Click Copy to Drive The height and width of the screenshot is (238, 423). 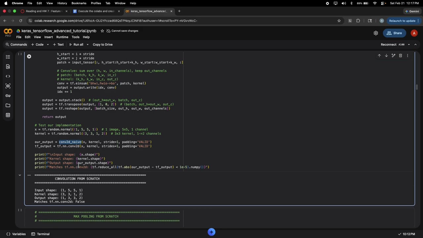102,45
